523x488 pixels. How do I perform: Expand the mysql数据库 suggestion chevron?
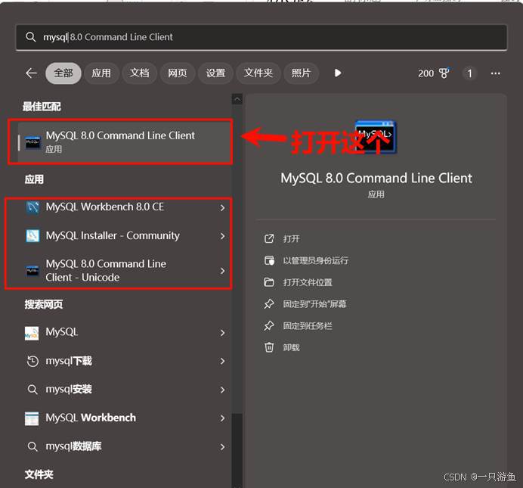tap(222, 446)
